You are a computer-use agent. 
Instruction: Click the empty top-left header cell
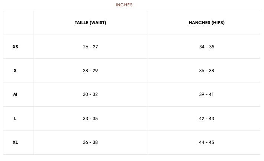18,23
